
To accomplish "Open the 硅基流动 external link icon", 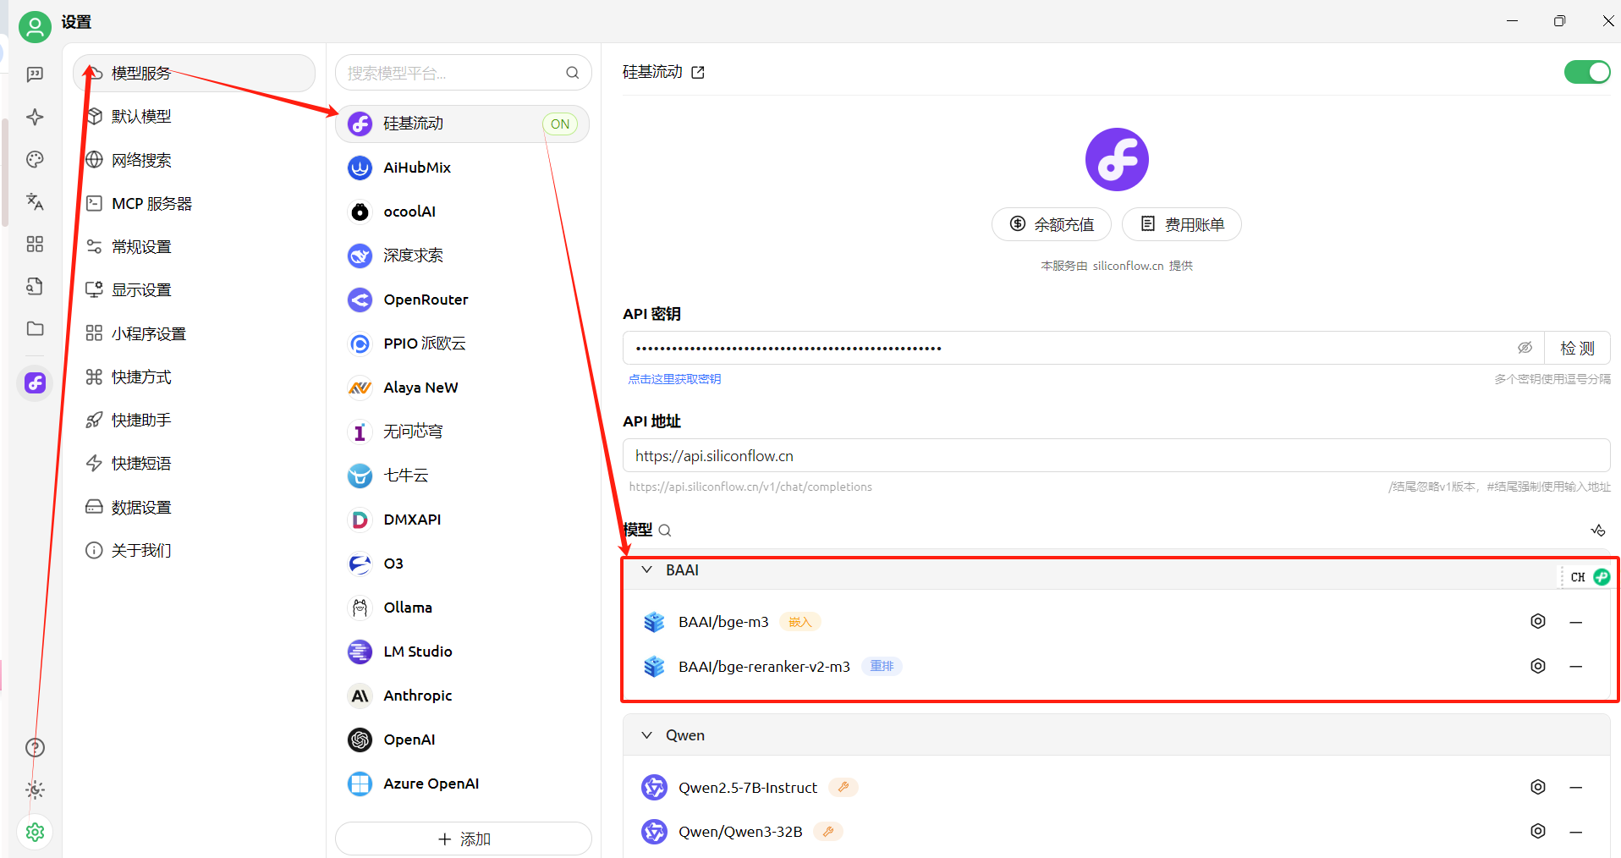I will click(698, 73).
